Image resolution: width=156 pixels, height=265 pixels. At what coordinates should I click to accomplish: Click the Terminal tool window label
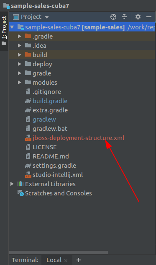(x=25, y=260)
